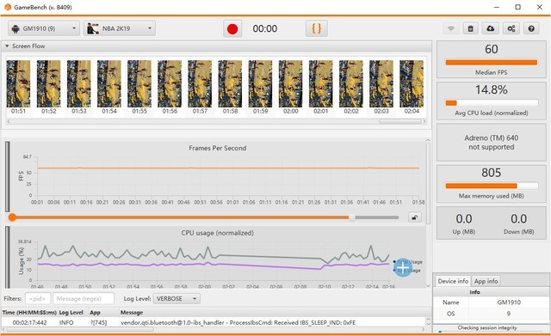Viewport: 551px width, 336px height.
Task: Open help with the question mark icon
Action: click(531, 28)
